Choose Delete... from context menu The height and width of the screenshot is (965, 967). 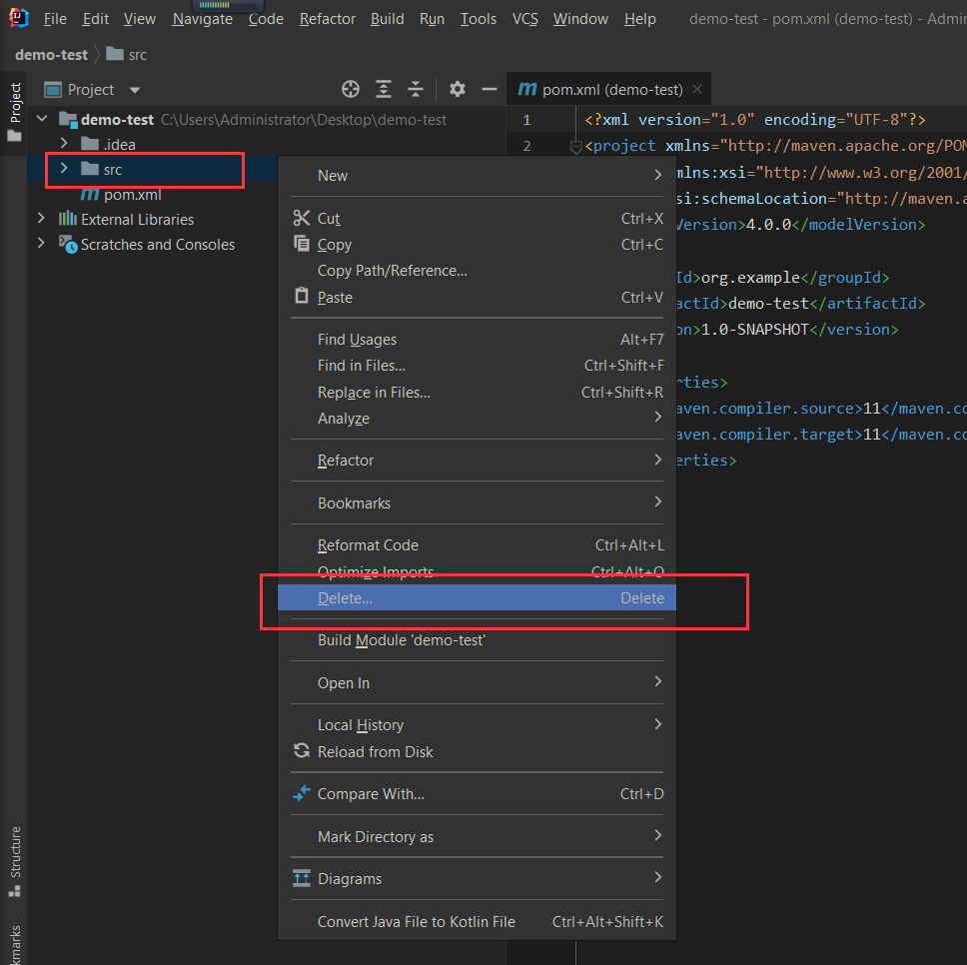tap(477, 597)
